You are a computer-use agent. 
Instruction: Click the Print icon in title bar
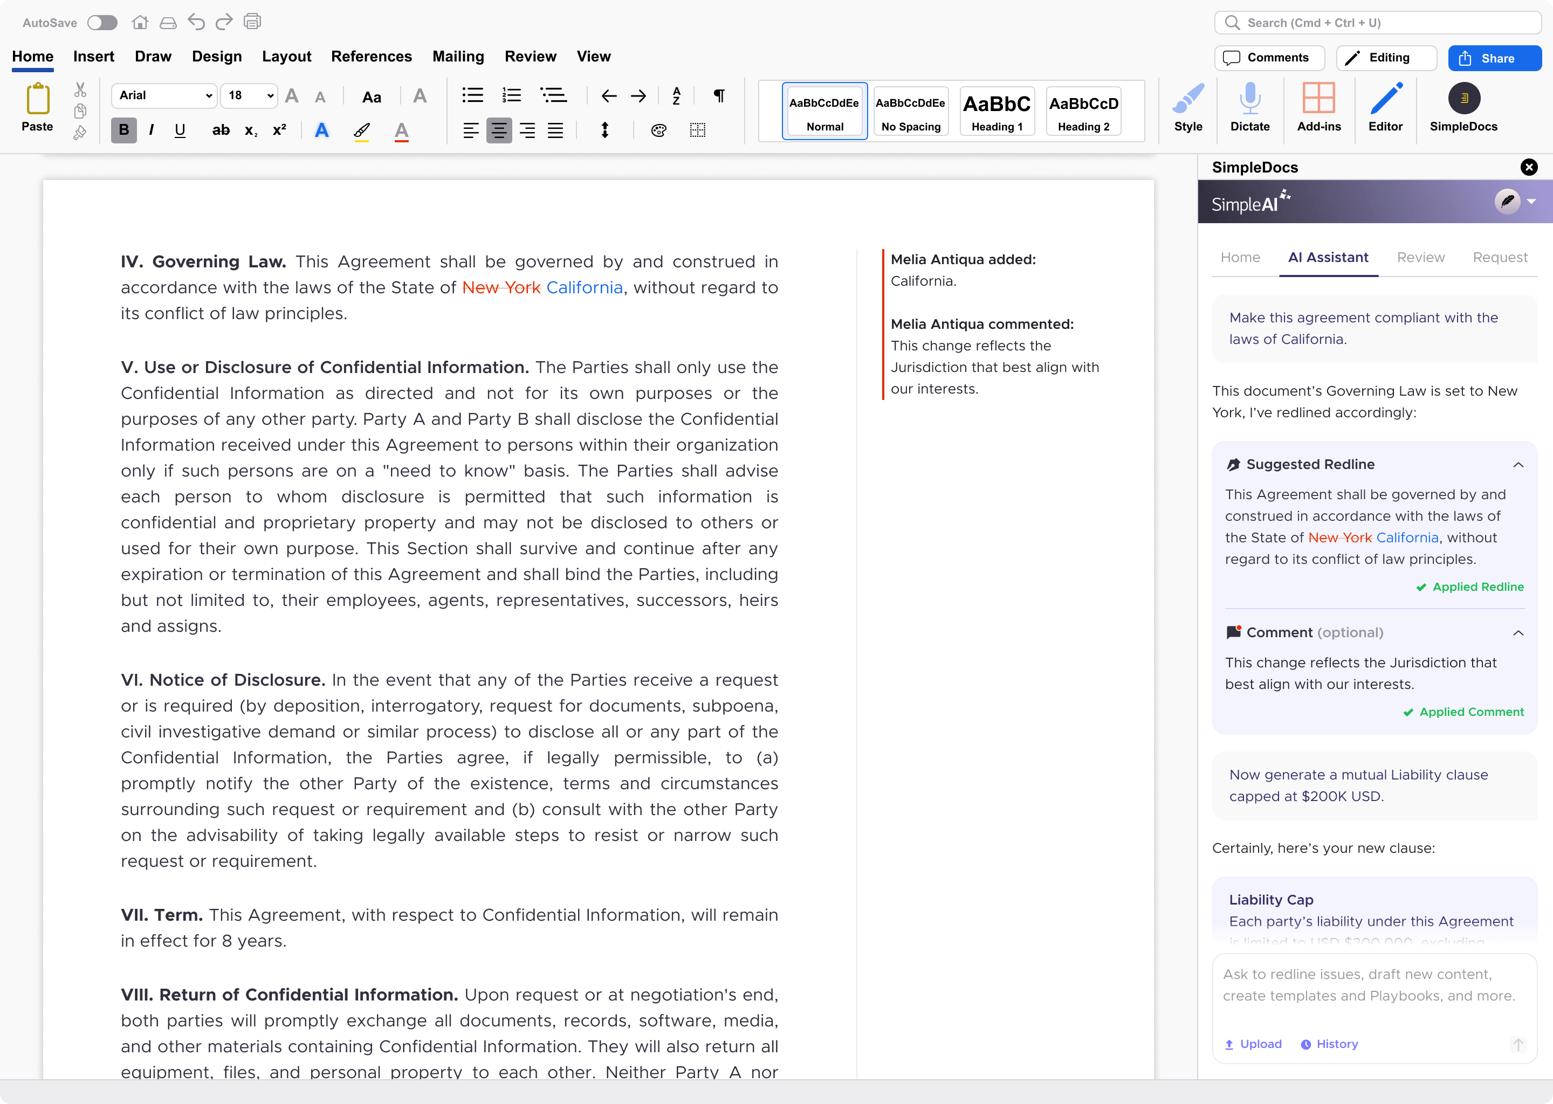[x=252, y=22]
